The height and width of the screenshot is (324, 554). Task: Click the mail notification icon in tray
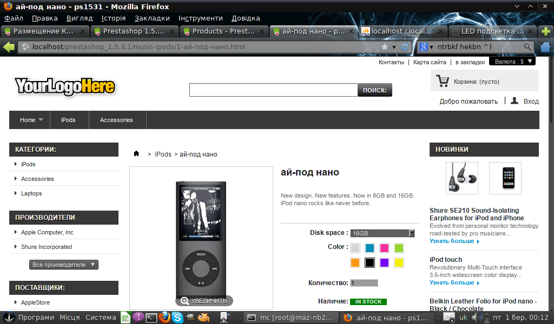coord(449,318)
